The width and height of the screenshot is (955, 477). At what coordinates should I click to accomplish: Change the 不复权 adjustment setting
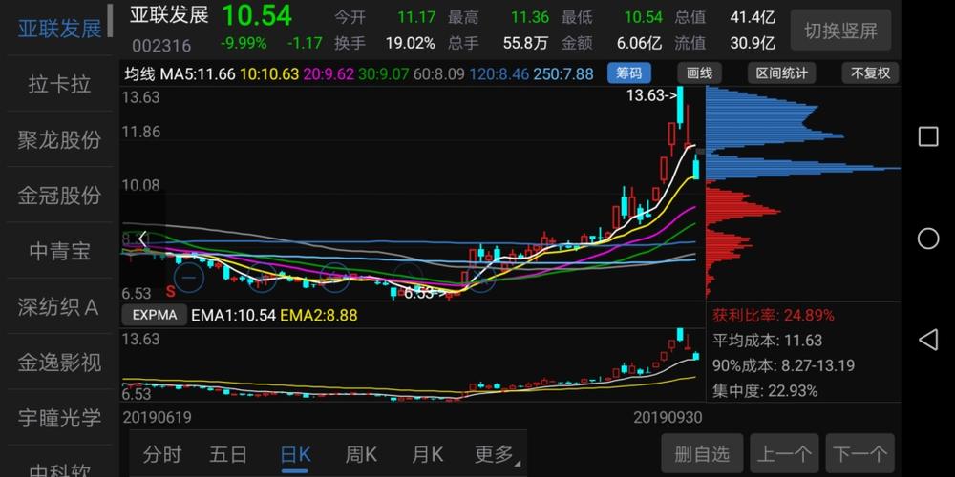click(x=870, y=73)
